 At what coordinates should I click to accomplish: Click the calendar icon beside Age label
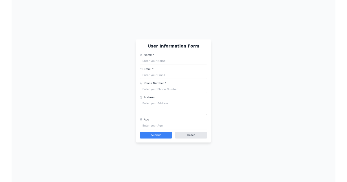point(141,120)
